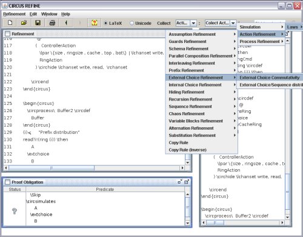
Task: Click Proof Obligation scroll-up arrow
Action: pos(187,195)
